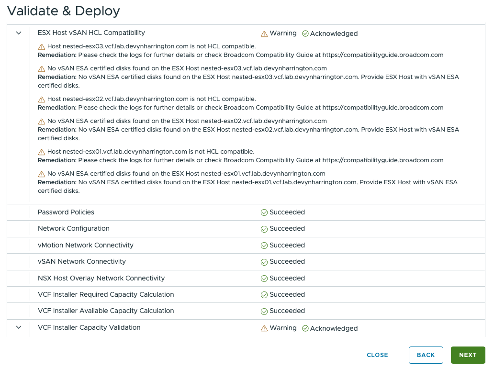
Task: Click warning icon beside nested-esx03 not HCL compatible
Action: 41,47
